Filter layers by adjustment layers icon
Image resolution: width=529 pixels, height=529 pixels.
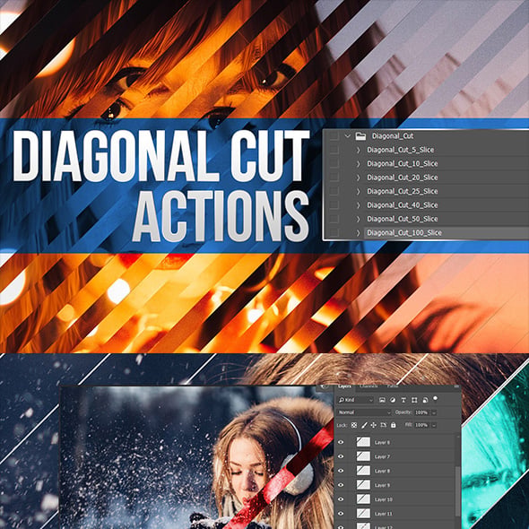pyautogui.click(x=393, y=400)
